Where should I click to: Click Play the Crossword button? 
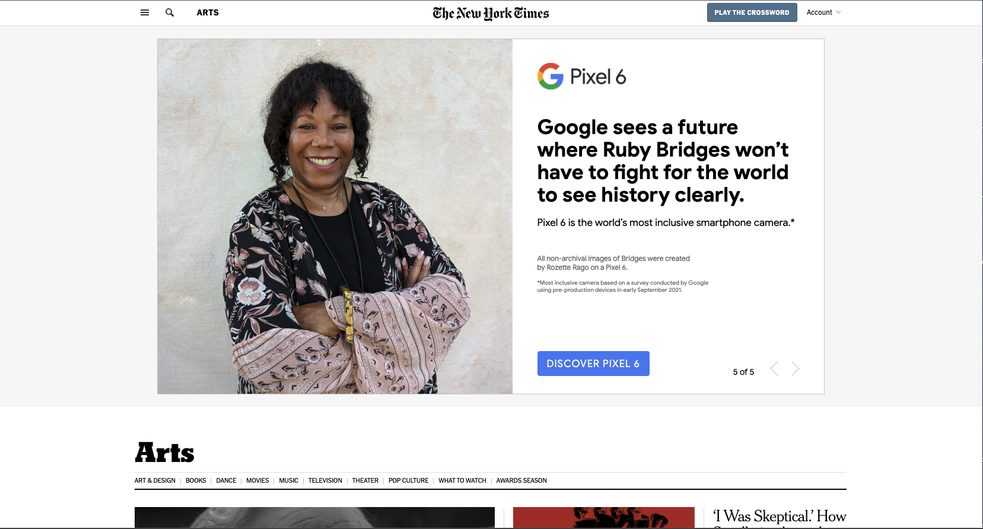click(x=752, y=12)
